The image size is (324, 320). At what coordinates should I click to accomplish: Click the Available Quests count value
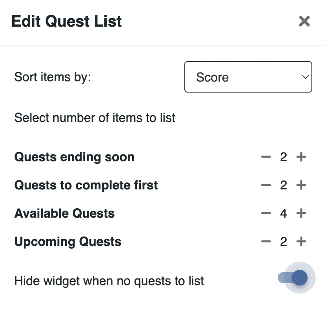coord(284,214)
